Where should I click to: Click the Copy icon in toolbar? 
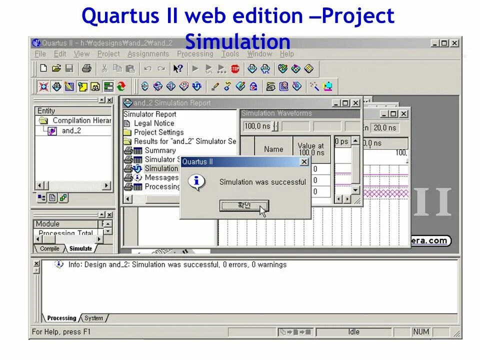pos(117,68)
